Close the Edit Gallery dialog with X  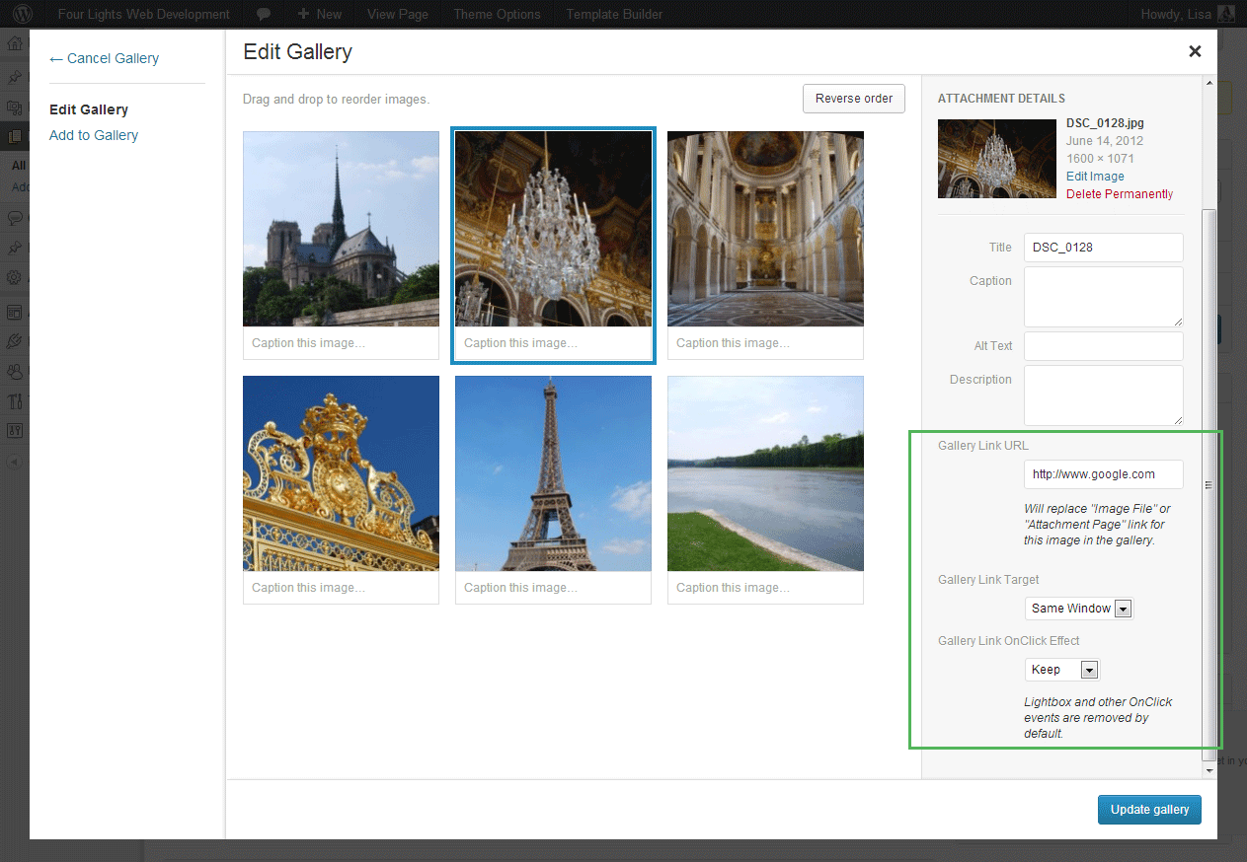(1195, 51)
